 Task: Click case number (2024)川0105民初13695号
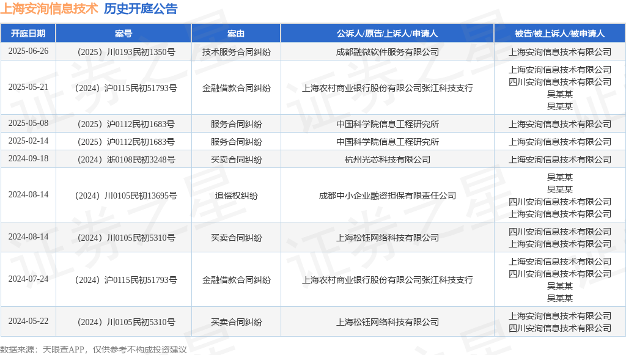coord(126,196)
